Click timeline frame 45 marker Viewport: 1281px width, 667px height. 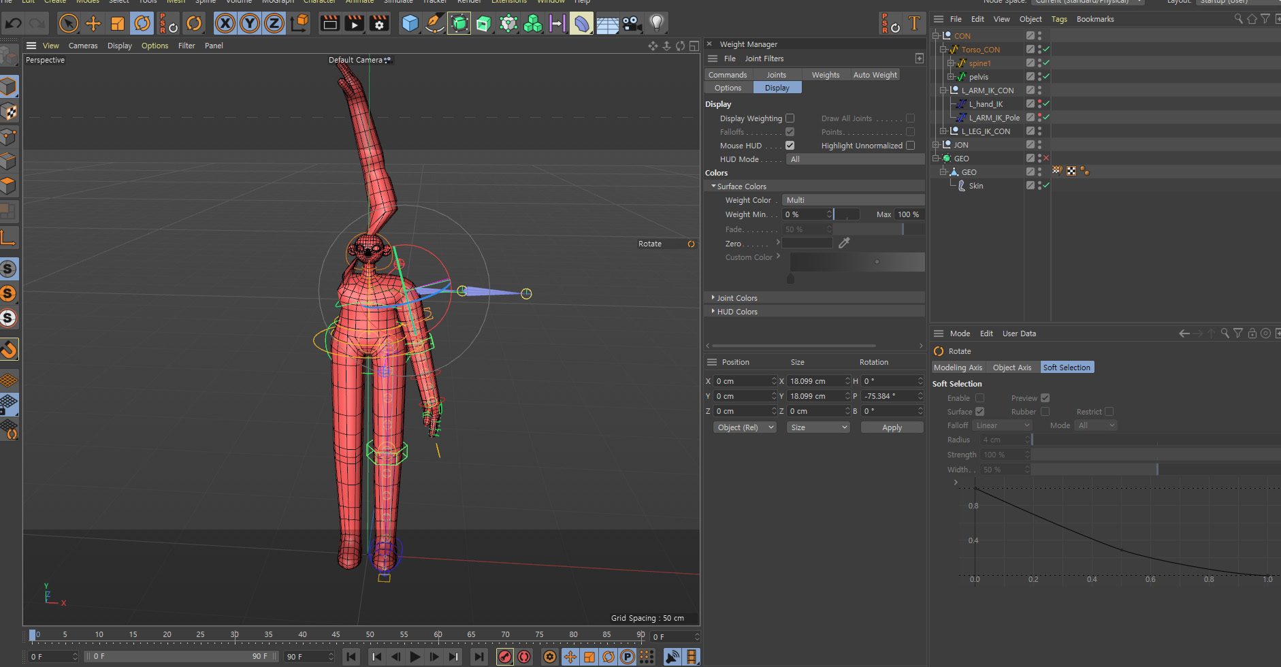pos(336,634)
